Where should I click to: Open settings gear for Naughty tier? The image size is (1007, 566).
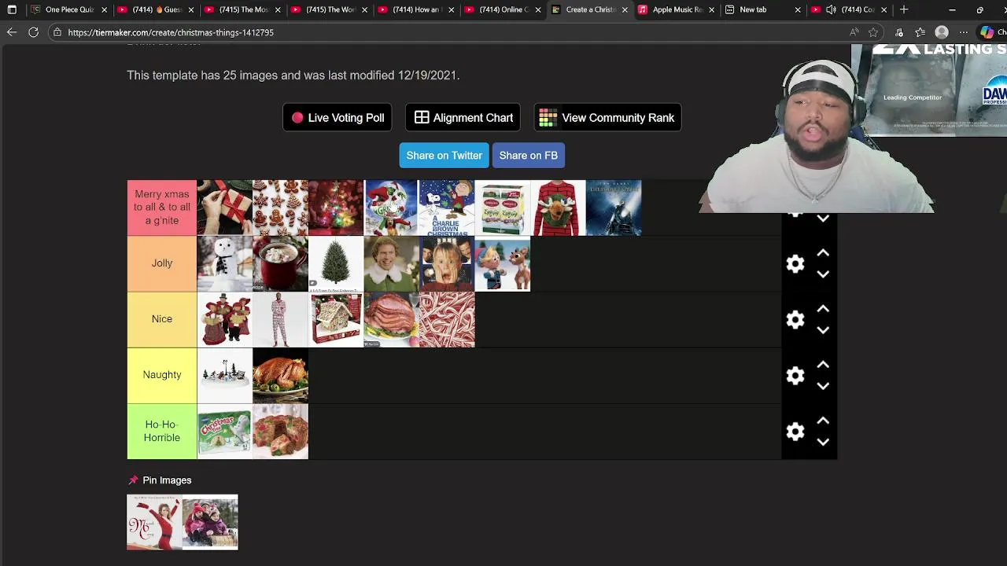click(x=795, y=376)
